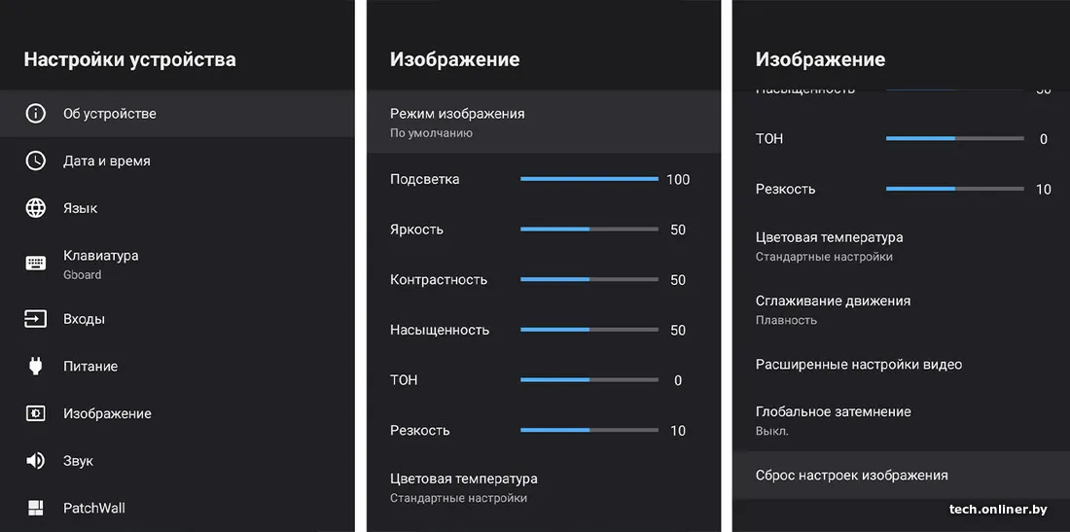This screenshot has width=1070, height=532.
Task: Select the Клавиатура Gboard menu entry
Action: [x=177, y=264]
